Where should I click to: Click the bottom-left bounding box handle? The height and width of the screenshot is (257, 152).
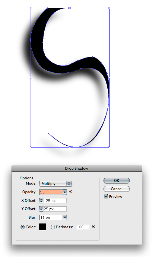click(x=31, y=147)
